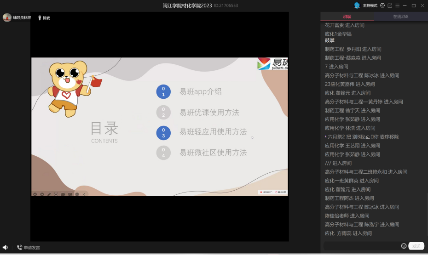Open the settings hexagon gear icon
The height and width of the screenshot is (255, 428).
coord(382,6)
